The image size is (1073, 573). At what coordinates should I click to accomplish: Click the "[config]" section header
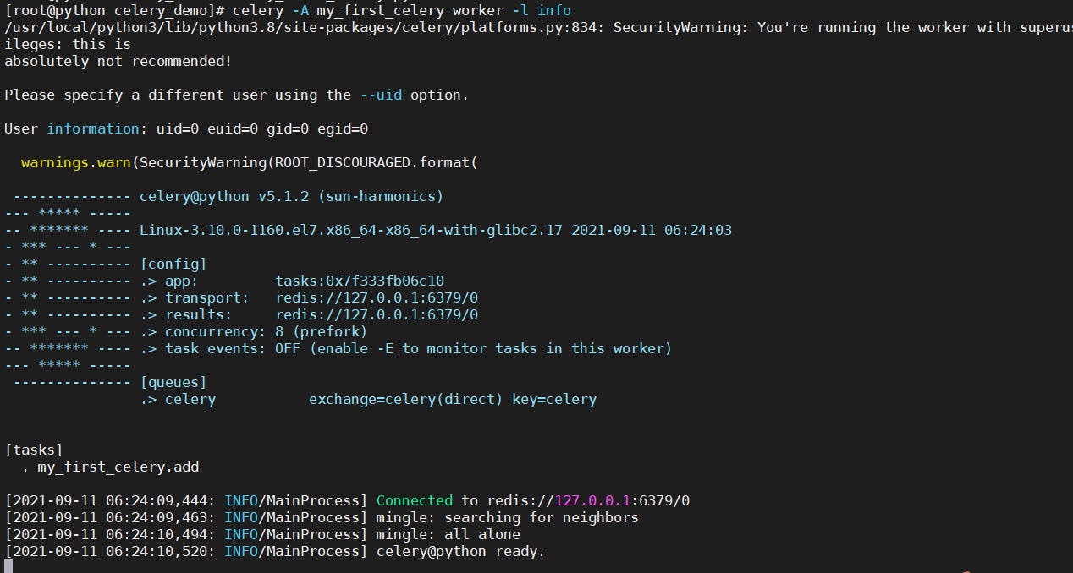[173, 265]
